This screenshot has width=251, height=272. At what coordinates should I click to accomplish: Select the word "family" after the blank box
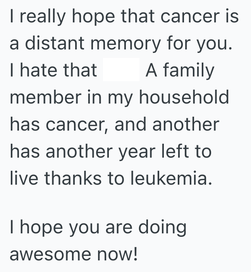point(190,71)
